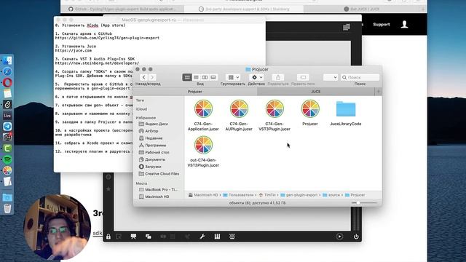The height and width of the screenshot is (262, 466).
Task: Select the C74-Gen-Application.jucer file
Action: pos(203,116)
